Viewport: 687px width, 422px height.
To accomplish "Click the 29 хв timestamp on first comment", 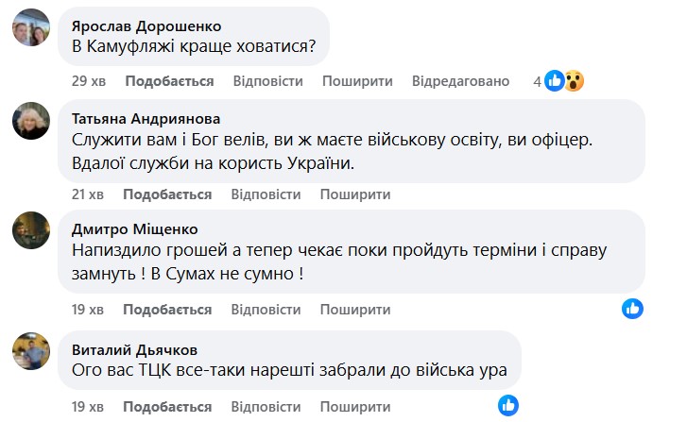I will coord(88,81).
